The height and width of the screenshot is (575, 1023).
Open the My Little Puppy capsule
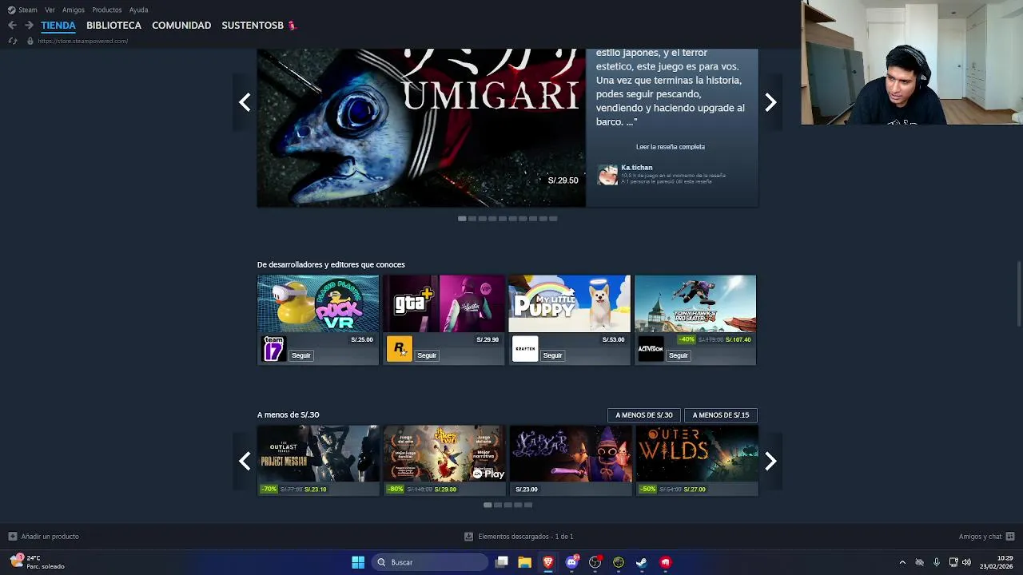click(x=570, y=303)
